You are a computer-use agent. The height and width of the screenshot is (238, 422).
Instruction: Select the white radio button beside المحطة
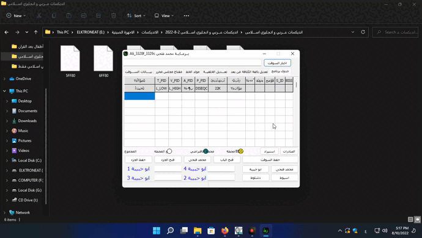[x=169, y=151]
